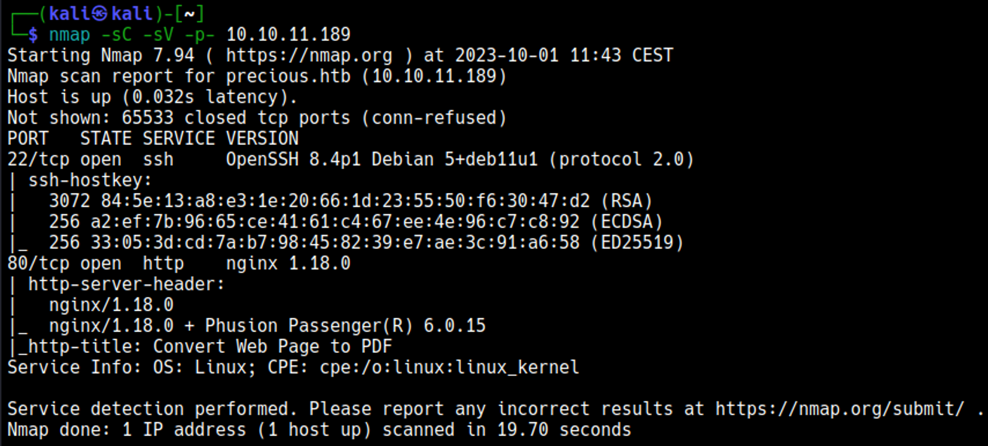Open the https://nmap.org link
988x446 pixels.
tap(309, 55)
